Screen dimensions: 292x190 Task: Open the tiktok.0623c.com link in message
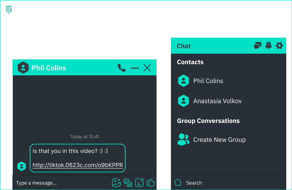click(78, 165)
